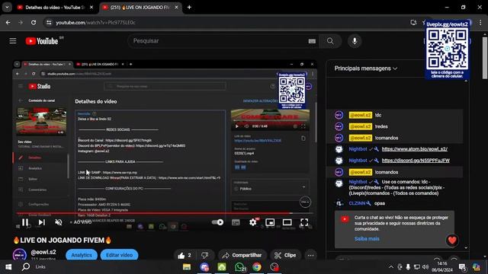Screen dimensions: 488x274
Task: Create a Clipe from the stream
Action: 285,256
